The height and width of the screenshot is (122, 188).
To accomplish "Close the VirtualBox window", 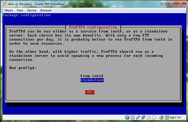I will tap(180, 3).
